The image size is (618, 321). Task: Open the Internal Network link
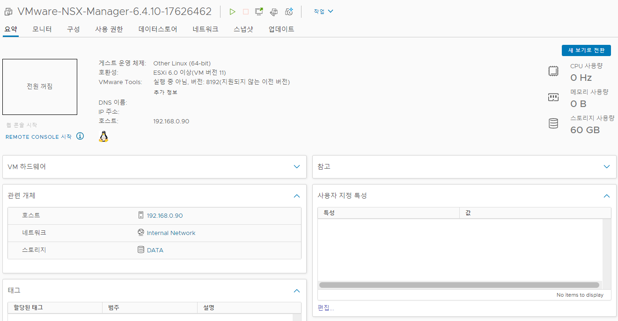[x=171, y=233]
